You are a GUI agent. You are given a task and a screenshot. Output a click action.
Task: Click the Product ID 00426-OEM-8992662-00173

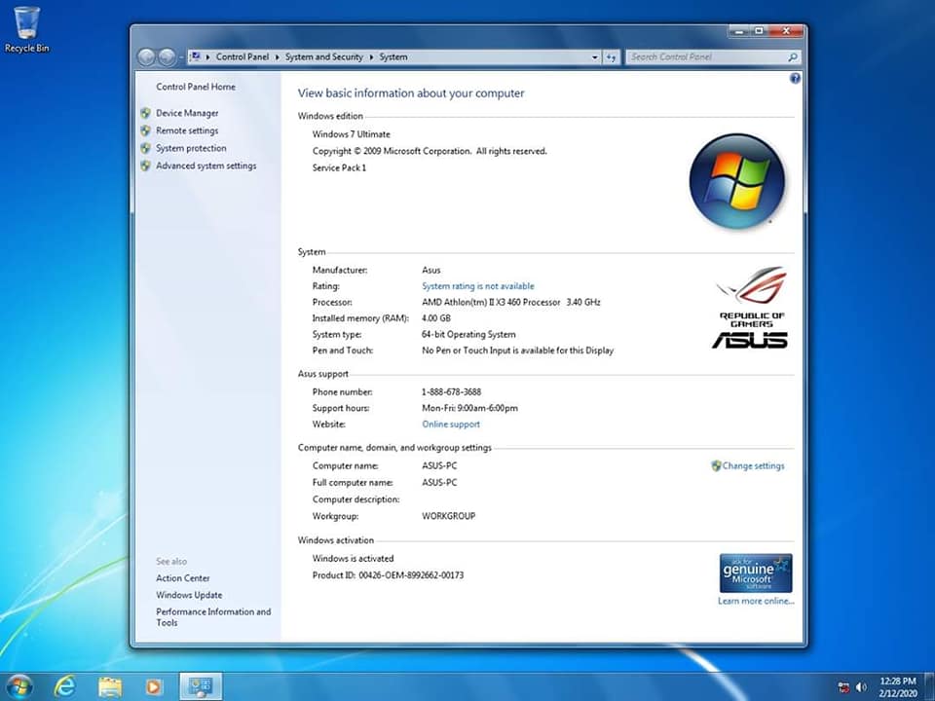pyautogui.click(x=389, y=575)
